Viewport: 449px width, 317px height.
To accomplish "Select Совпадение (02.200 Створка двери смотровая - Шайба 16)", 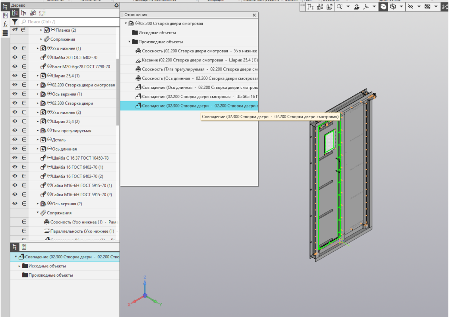I will pos(189,97).
